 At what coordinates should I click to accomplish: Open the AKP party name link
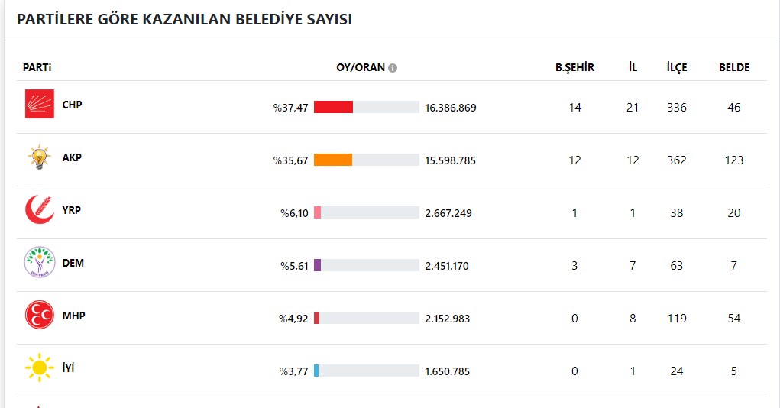point(72,157)
